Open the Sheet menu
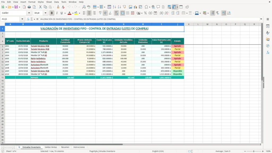The width and height of the screenshot is (272, 153). coord(49,2)
